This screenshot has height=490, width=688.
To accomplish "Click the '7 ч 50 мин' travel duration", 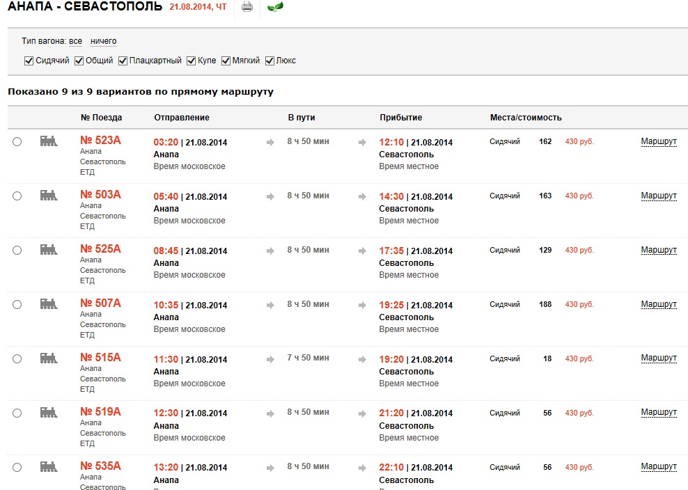I will (x=308, y=358).
